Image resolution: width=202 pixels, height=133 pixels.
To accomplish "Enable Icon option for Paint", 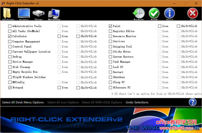I will [x=160, y=26].
